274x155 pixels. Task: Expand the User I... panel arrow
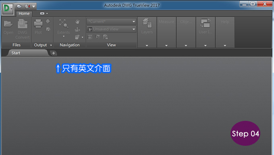pyautogui.click(x=205, y=45)
